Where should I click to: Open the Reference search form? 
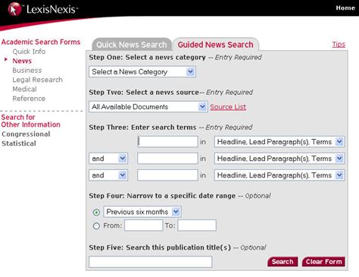(x=29, y=99)
